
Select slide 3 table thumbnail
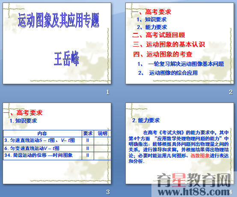coord(57,143)
